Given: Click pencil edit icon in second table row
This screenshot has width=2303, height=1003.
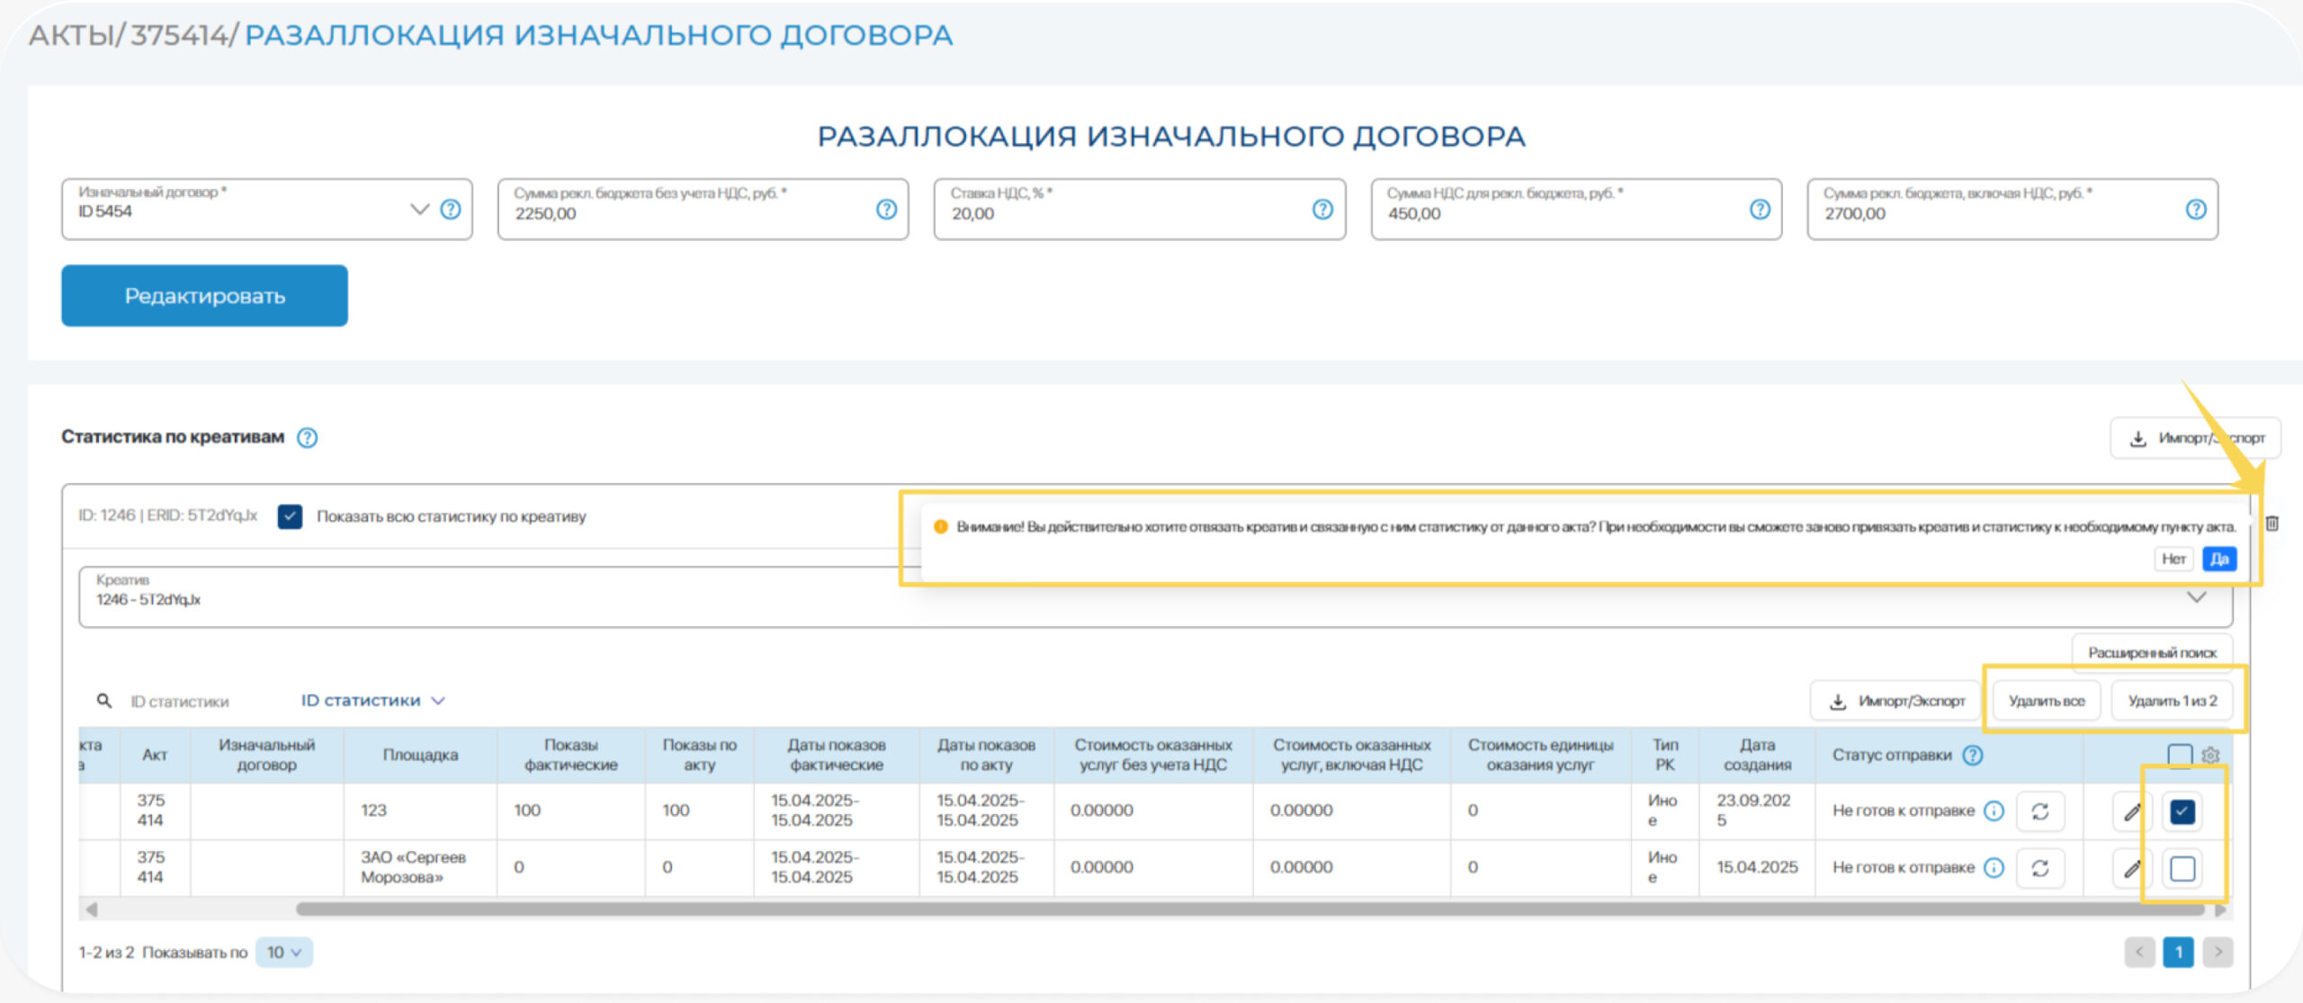Looking at the screenshot, I should [2131, 868].
